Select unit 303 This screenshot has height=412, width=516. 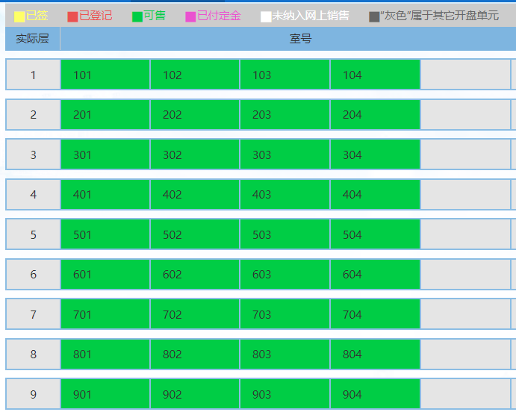pyautogui.click(x=285, y=154)
